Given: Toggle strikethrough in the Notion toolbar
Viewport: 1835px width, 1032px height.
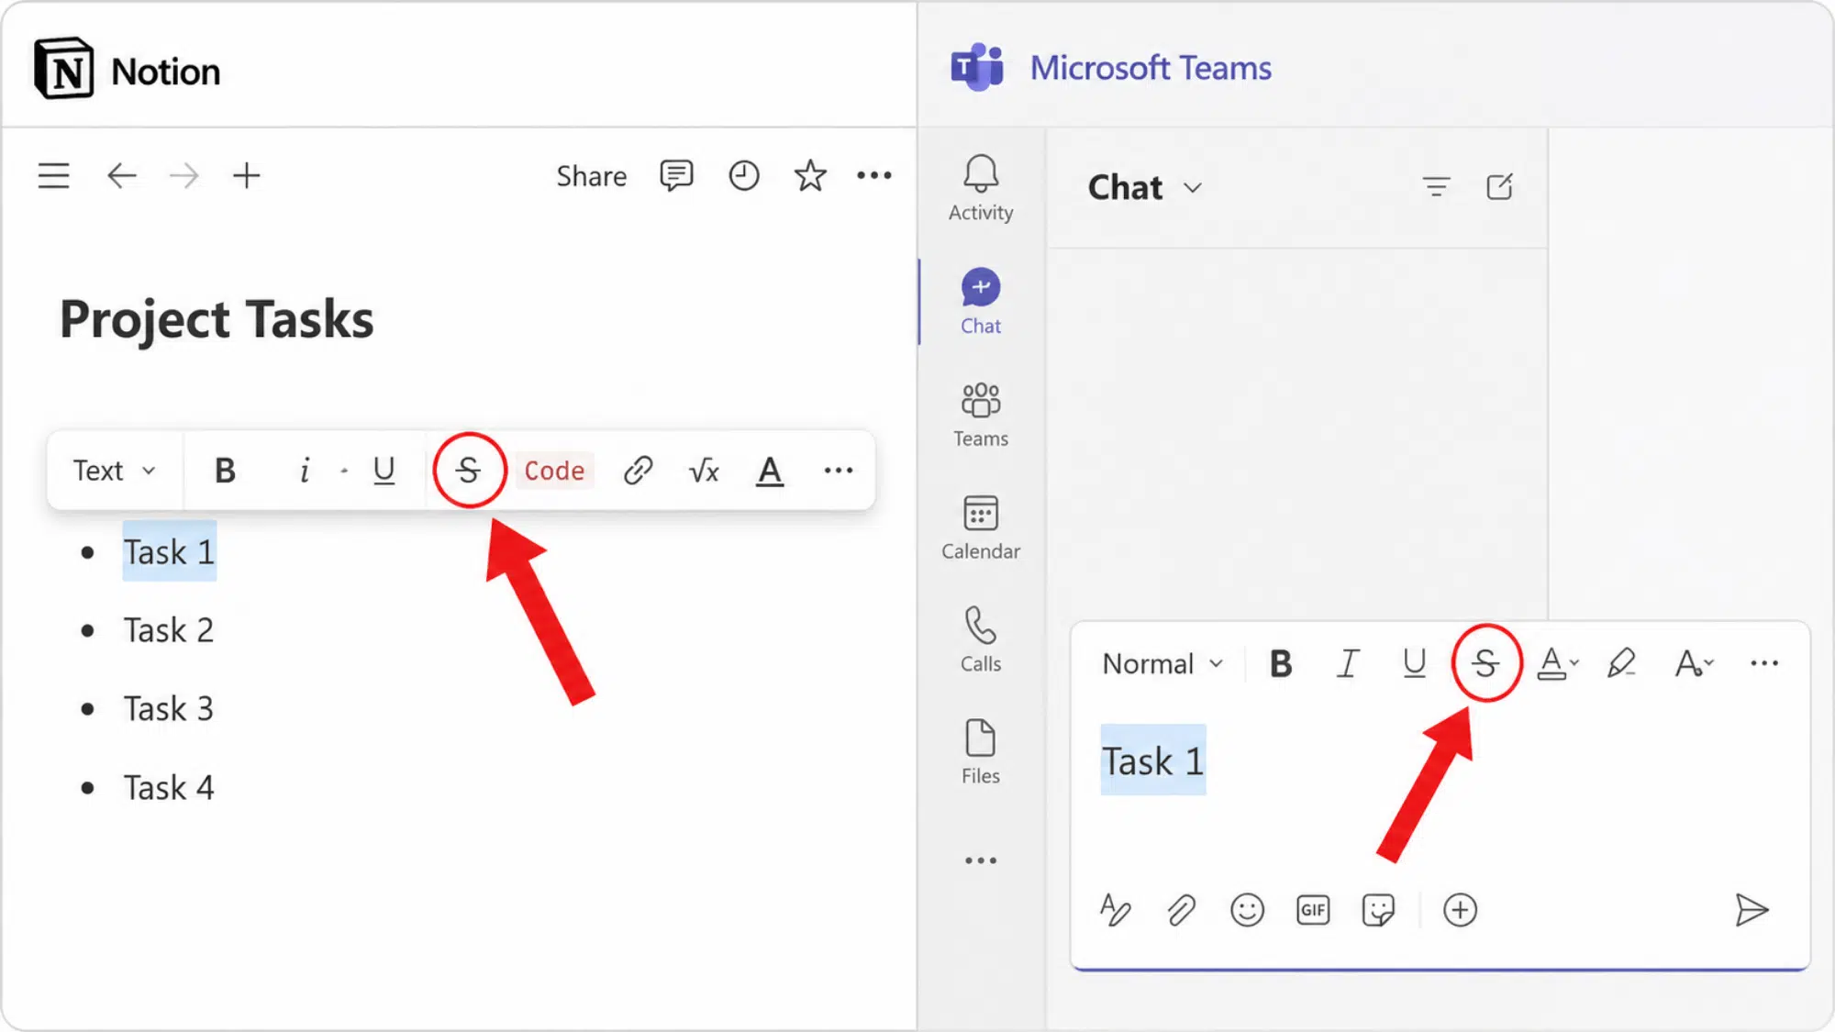Looking at the screenshot, I should pyautogui.click(x=469, y=471).
